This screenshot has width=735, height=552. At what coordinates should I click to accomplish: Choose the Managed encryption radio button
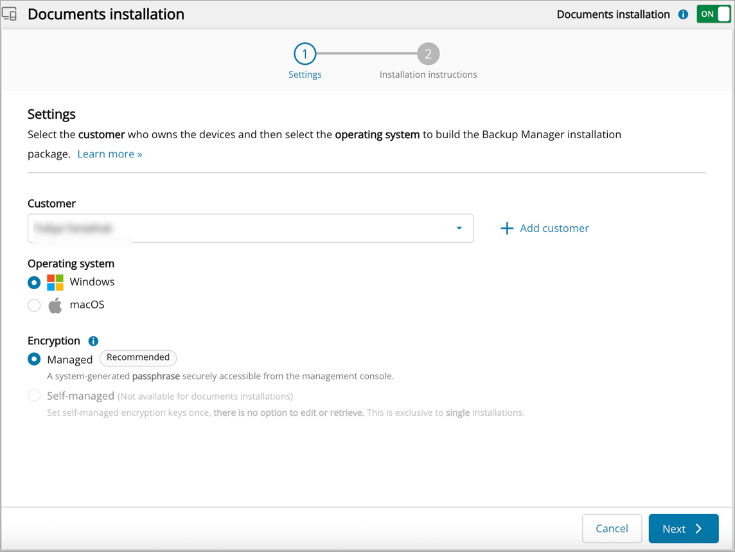[34, 359]
